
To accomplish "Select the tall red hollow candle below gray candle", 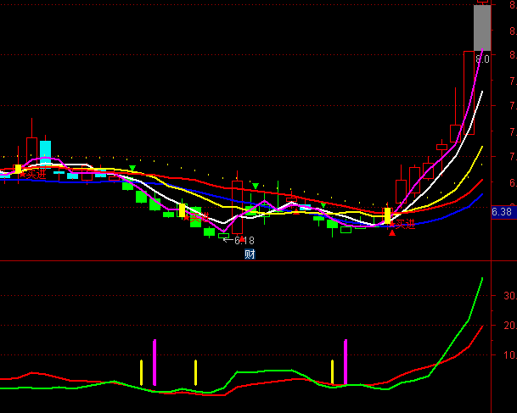I will point(469,92).
